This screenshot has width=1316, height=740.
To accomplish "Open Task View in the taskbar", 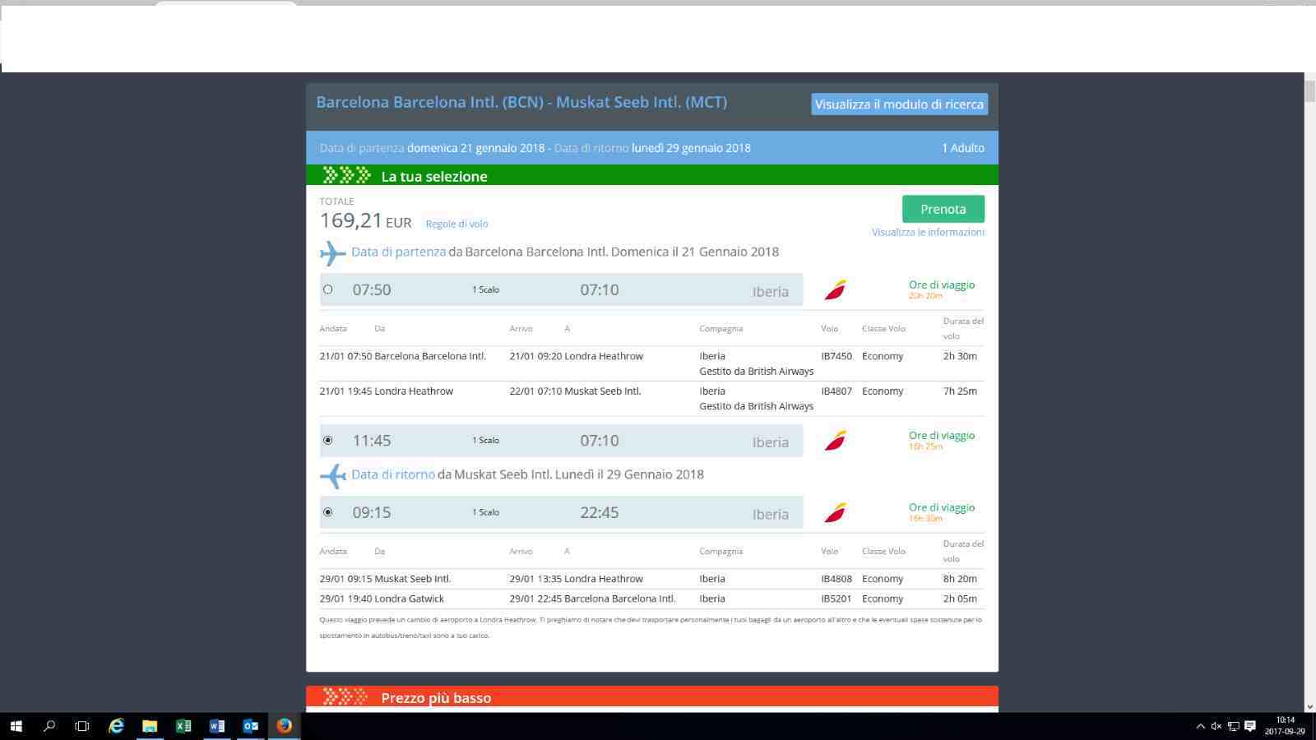I will 82,726.
